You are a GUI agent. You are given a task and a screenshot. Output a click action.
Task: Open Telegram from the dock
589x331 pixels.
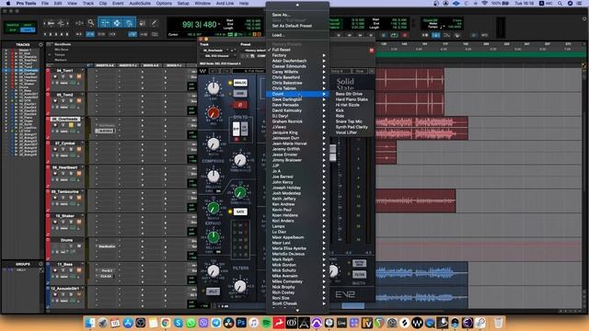click(216, 323)
